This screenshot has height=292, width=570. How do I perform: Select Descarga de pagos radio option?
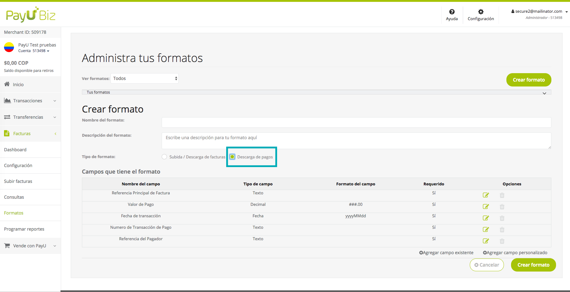[x=232, y=157]
